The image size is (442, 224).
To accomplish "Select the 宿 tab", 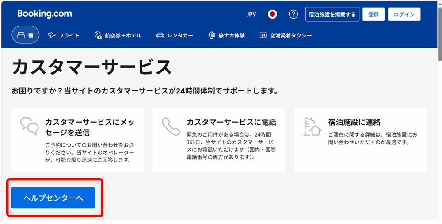I will tap(25, 35).
